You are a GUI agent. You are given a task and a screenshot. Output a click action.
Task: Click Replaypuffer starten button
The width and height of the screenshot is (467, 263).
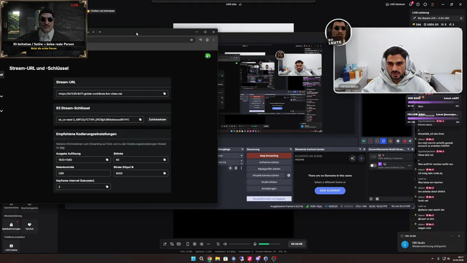point(269,169)
